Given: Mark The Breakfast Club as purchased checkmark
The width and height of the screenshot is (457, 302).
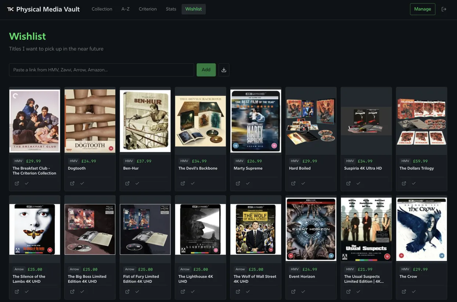Looking at the screenshot, I should pos(27,183).
